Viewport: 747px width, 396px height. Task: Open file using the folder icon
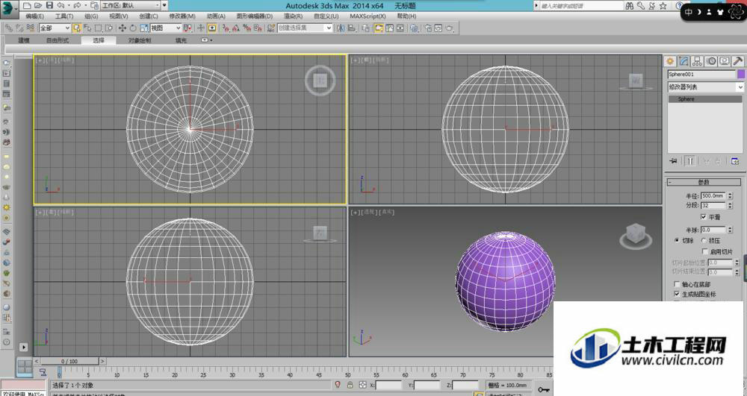pos(38,6)
